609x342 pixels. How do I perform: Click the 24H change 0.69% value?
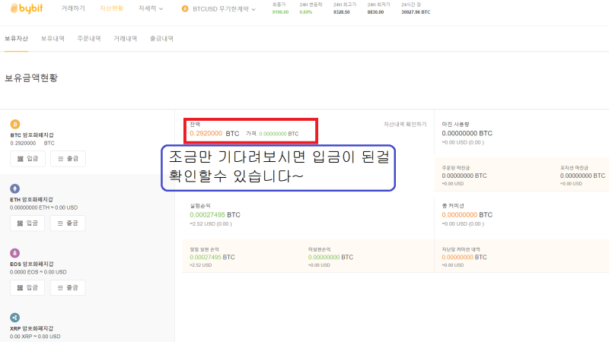306,12
